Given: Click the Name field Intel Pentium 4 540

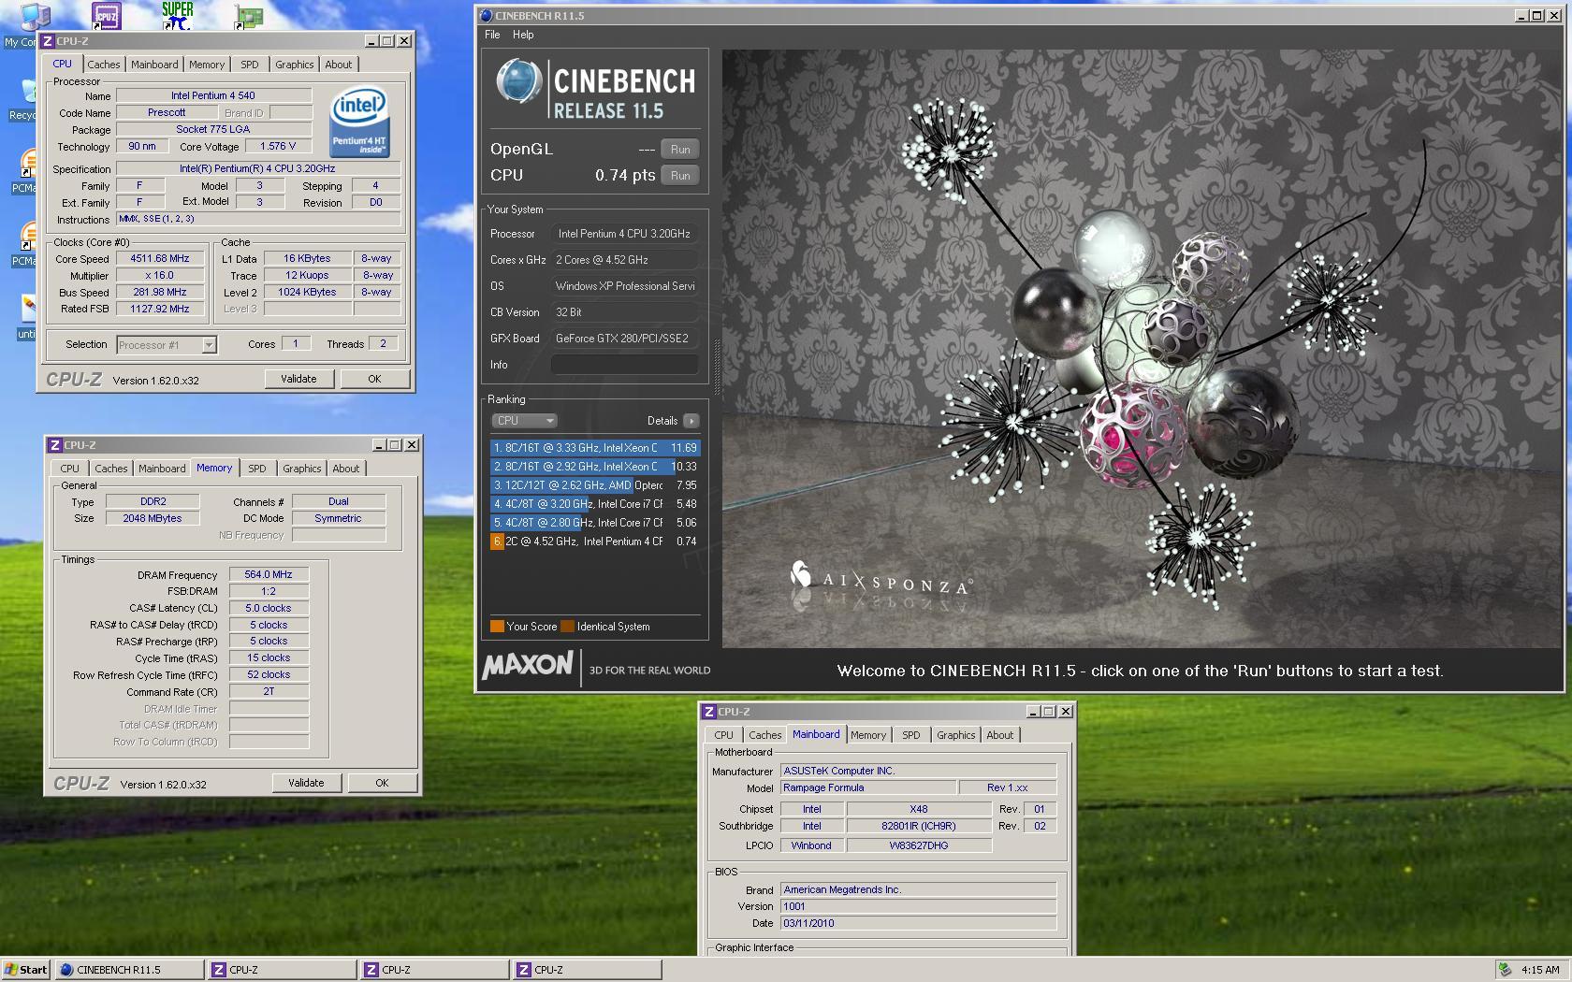Looking at the screenshot, I should [x=213, y=95].
